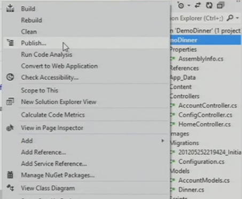Screen dimensions: 242x199
Task: Select the References node
Action: point(184,68)
